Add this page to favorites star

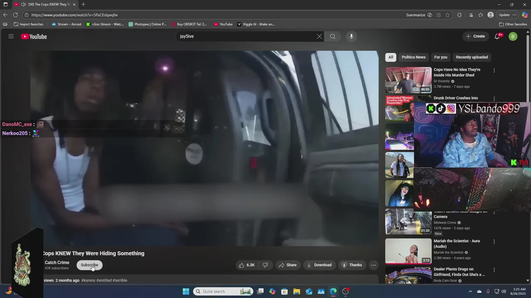pyautogui.click(x=448, y=15)
